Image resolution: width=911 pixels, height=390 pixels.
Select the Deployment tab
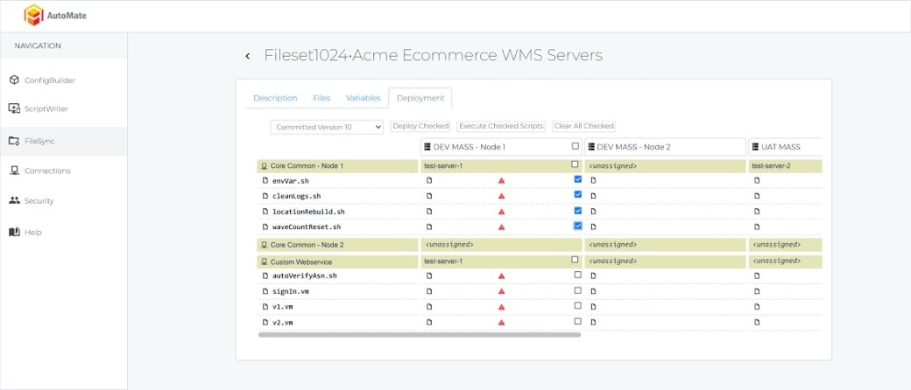(420, 98)
